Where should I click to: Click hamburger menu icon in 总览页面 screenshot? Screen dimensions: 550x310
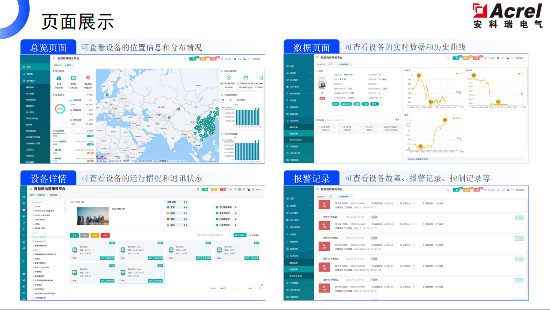pyautogui.click(x=54, y=58)
